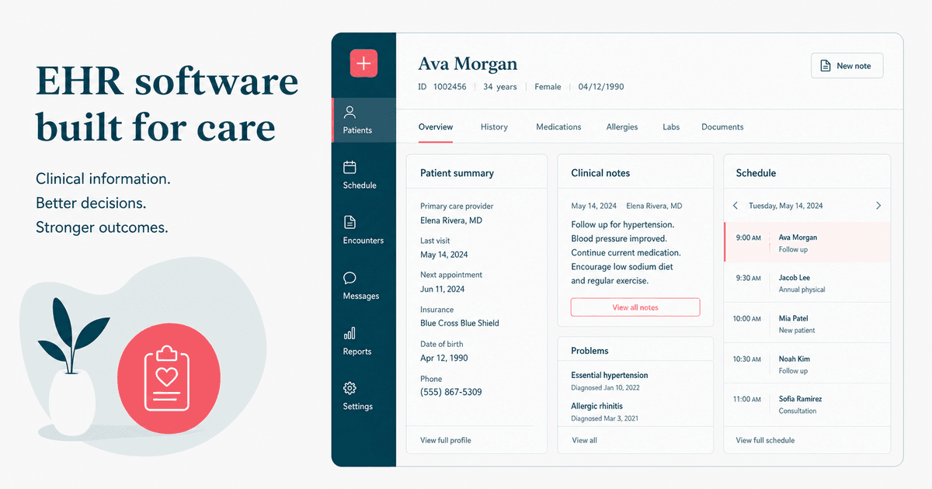Open View full profile link
Viewport: 932px width, 489px height.
446,440
